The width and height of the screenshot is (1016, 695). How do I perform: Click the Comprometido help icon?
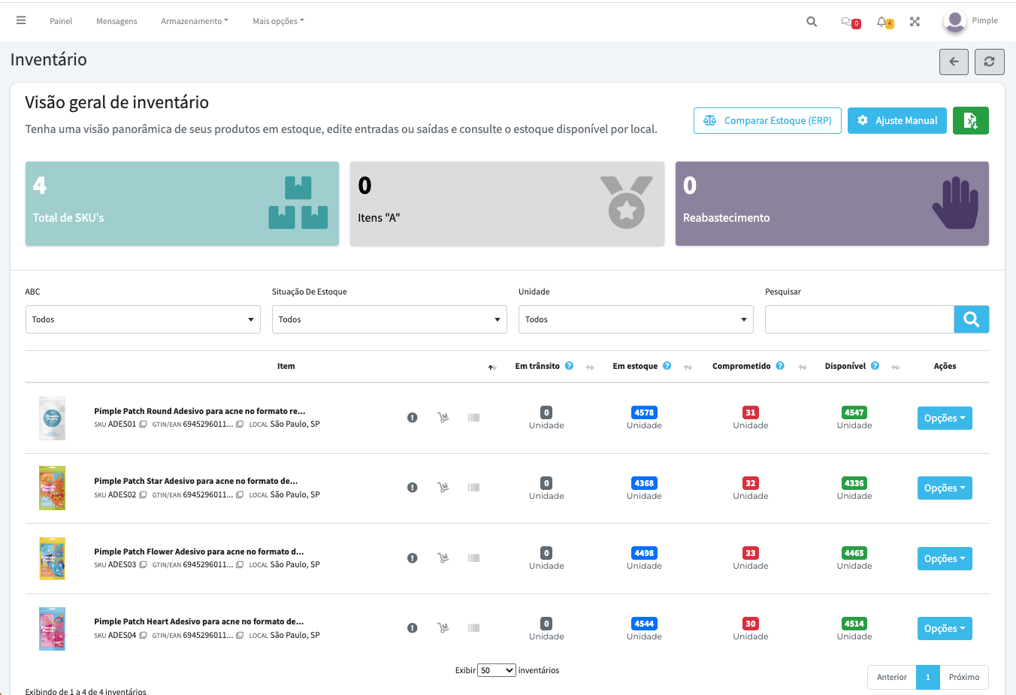tap(780, 366)
